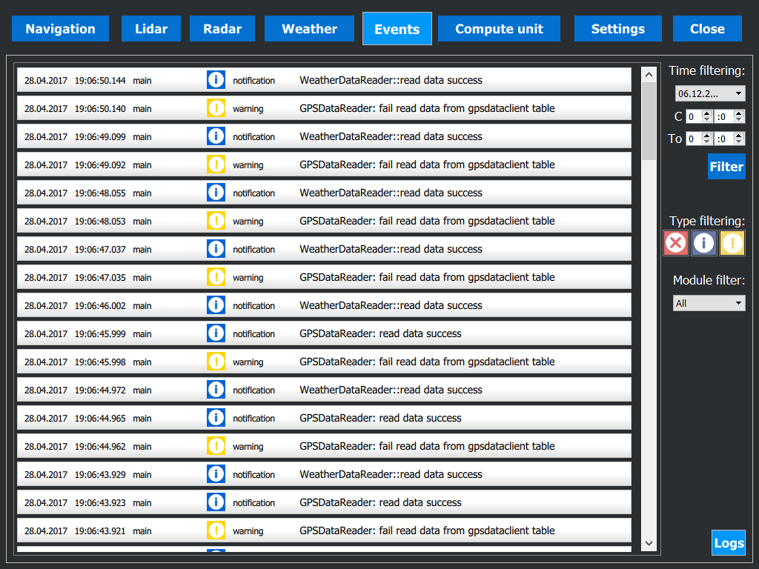The image size is (759, 569).
Task: Click the 19:06:46.002 timestamp
Action: click(x=100, y=306)
